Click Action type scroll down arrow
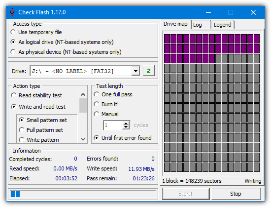Screen dimensions: 271x207 coord(83,139)
